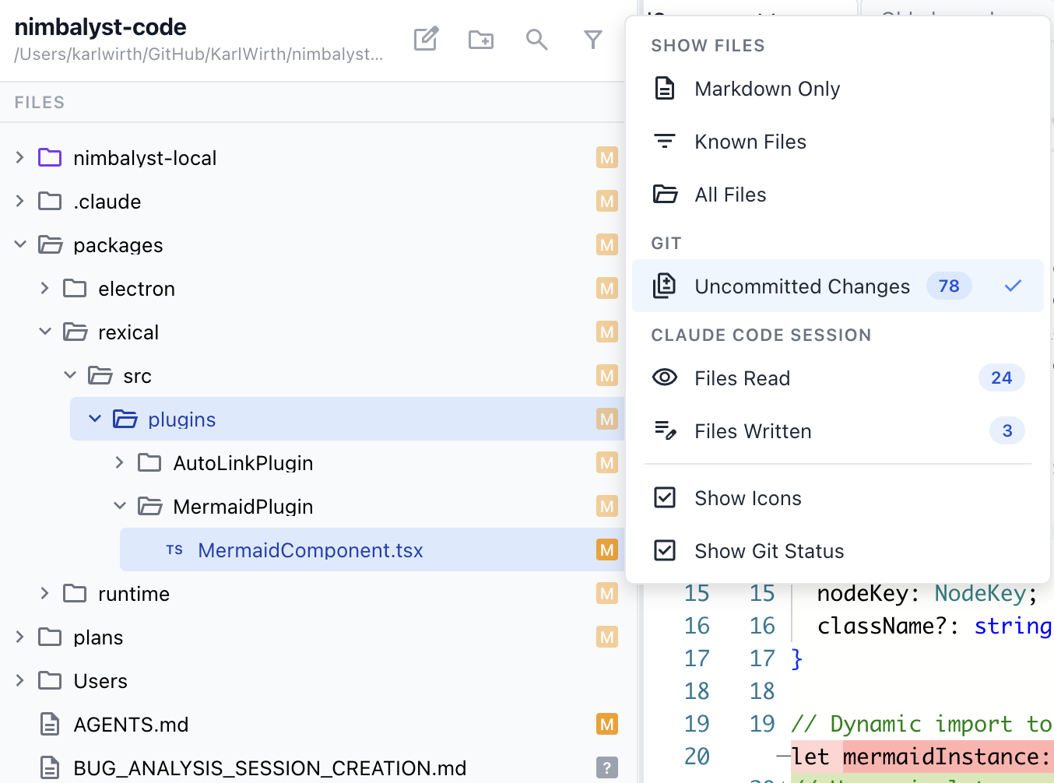This screenshot has height=783, width=1054.
Task: Toggle the Show Git Status checkbox
Action: (x=665, y=550)
